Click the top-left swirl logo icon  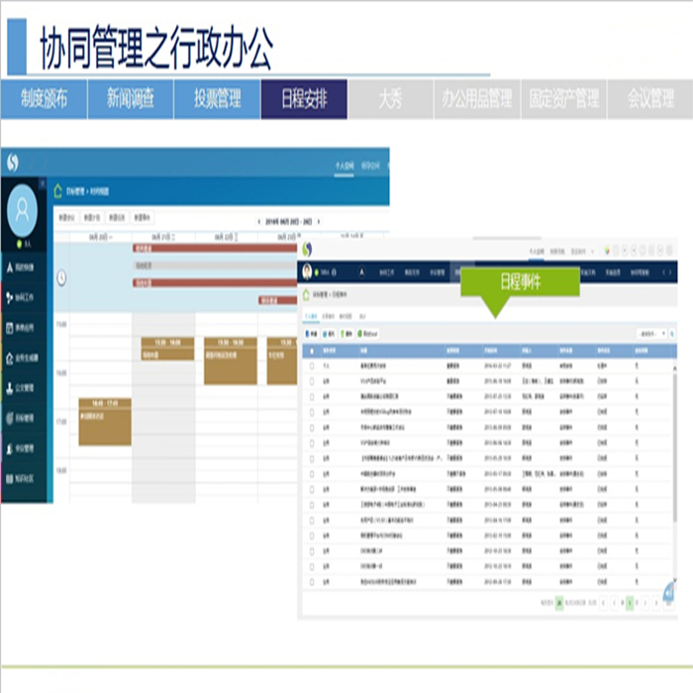pos(12,160)
